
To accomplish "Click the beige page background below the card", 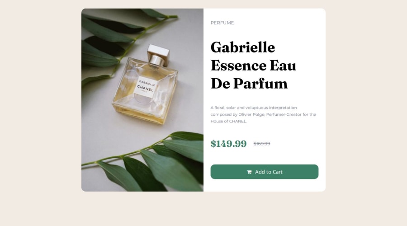I will (203, 209).
